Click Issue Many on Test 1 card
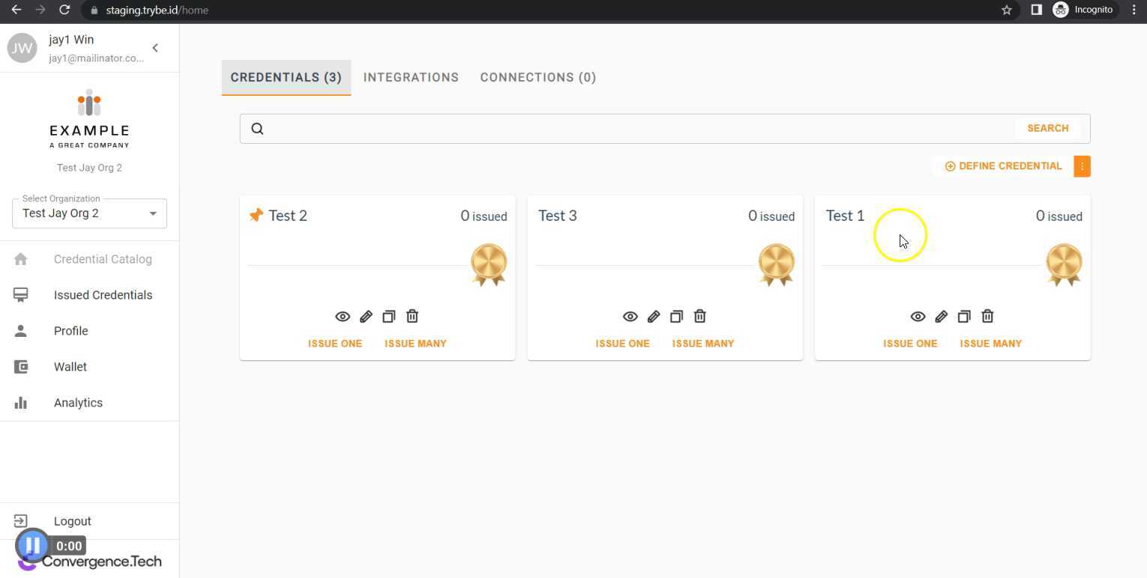 (x=991, y=344)
